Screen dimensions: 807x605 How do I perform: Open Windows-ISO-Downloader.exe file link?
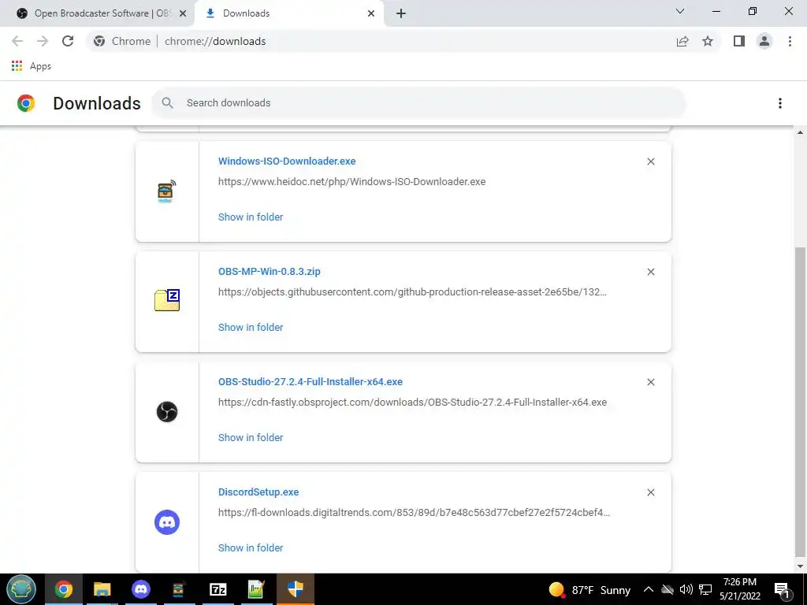click(287, 161)
